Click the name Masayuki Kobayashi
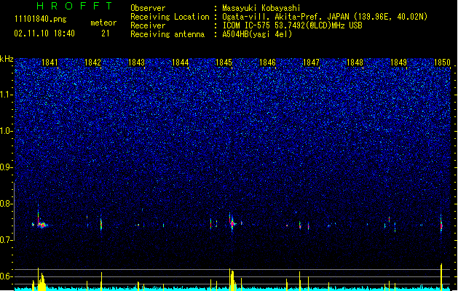This screenshot has width=458, height=291. pos(261,8)
